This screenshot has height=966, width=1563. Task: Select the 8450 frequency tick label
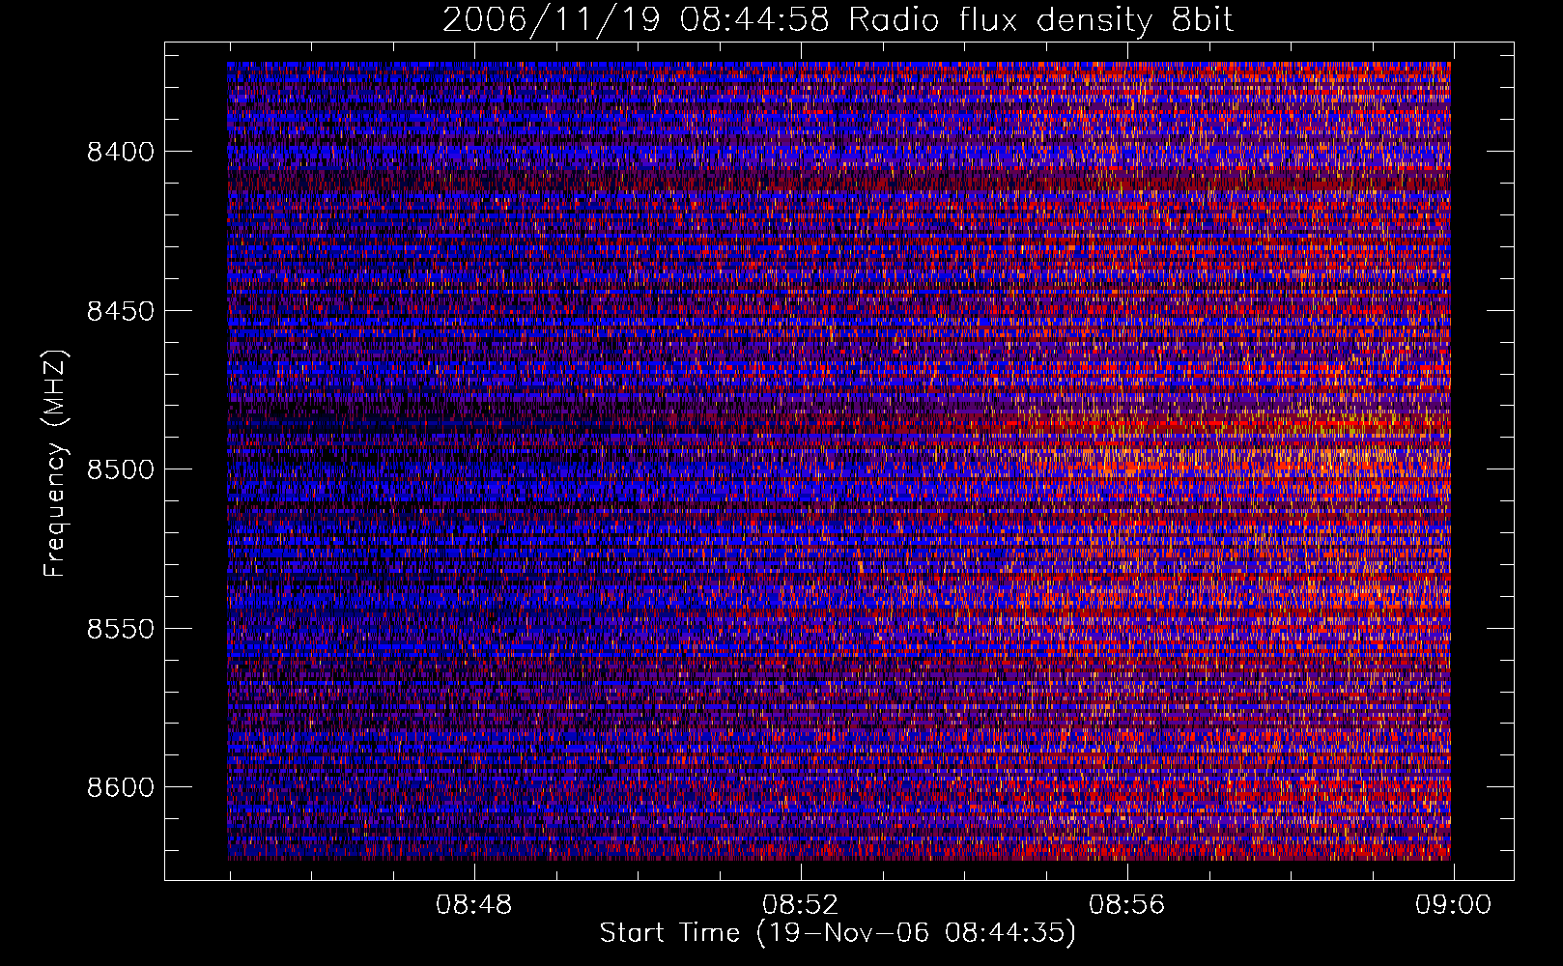121,311
